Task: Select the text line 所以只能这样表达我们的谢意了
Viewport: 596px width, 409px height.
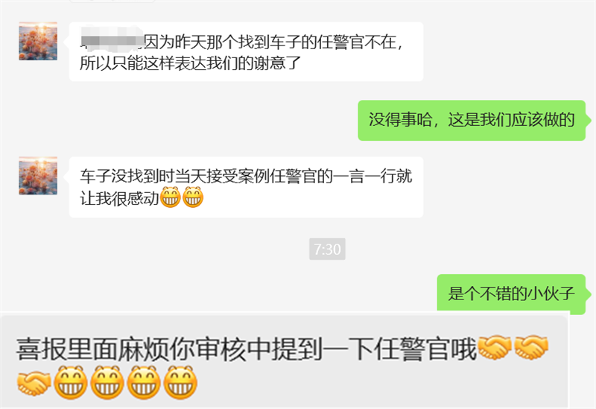Action: click(191, 63)
